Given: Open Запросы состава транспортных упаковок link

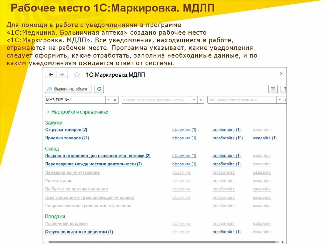Looking at the screenshot, I should pos(88,206).
